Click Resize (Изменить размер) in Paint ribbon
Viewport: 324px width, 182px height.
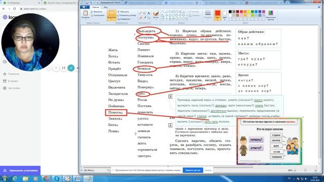127,15
